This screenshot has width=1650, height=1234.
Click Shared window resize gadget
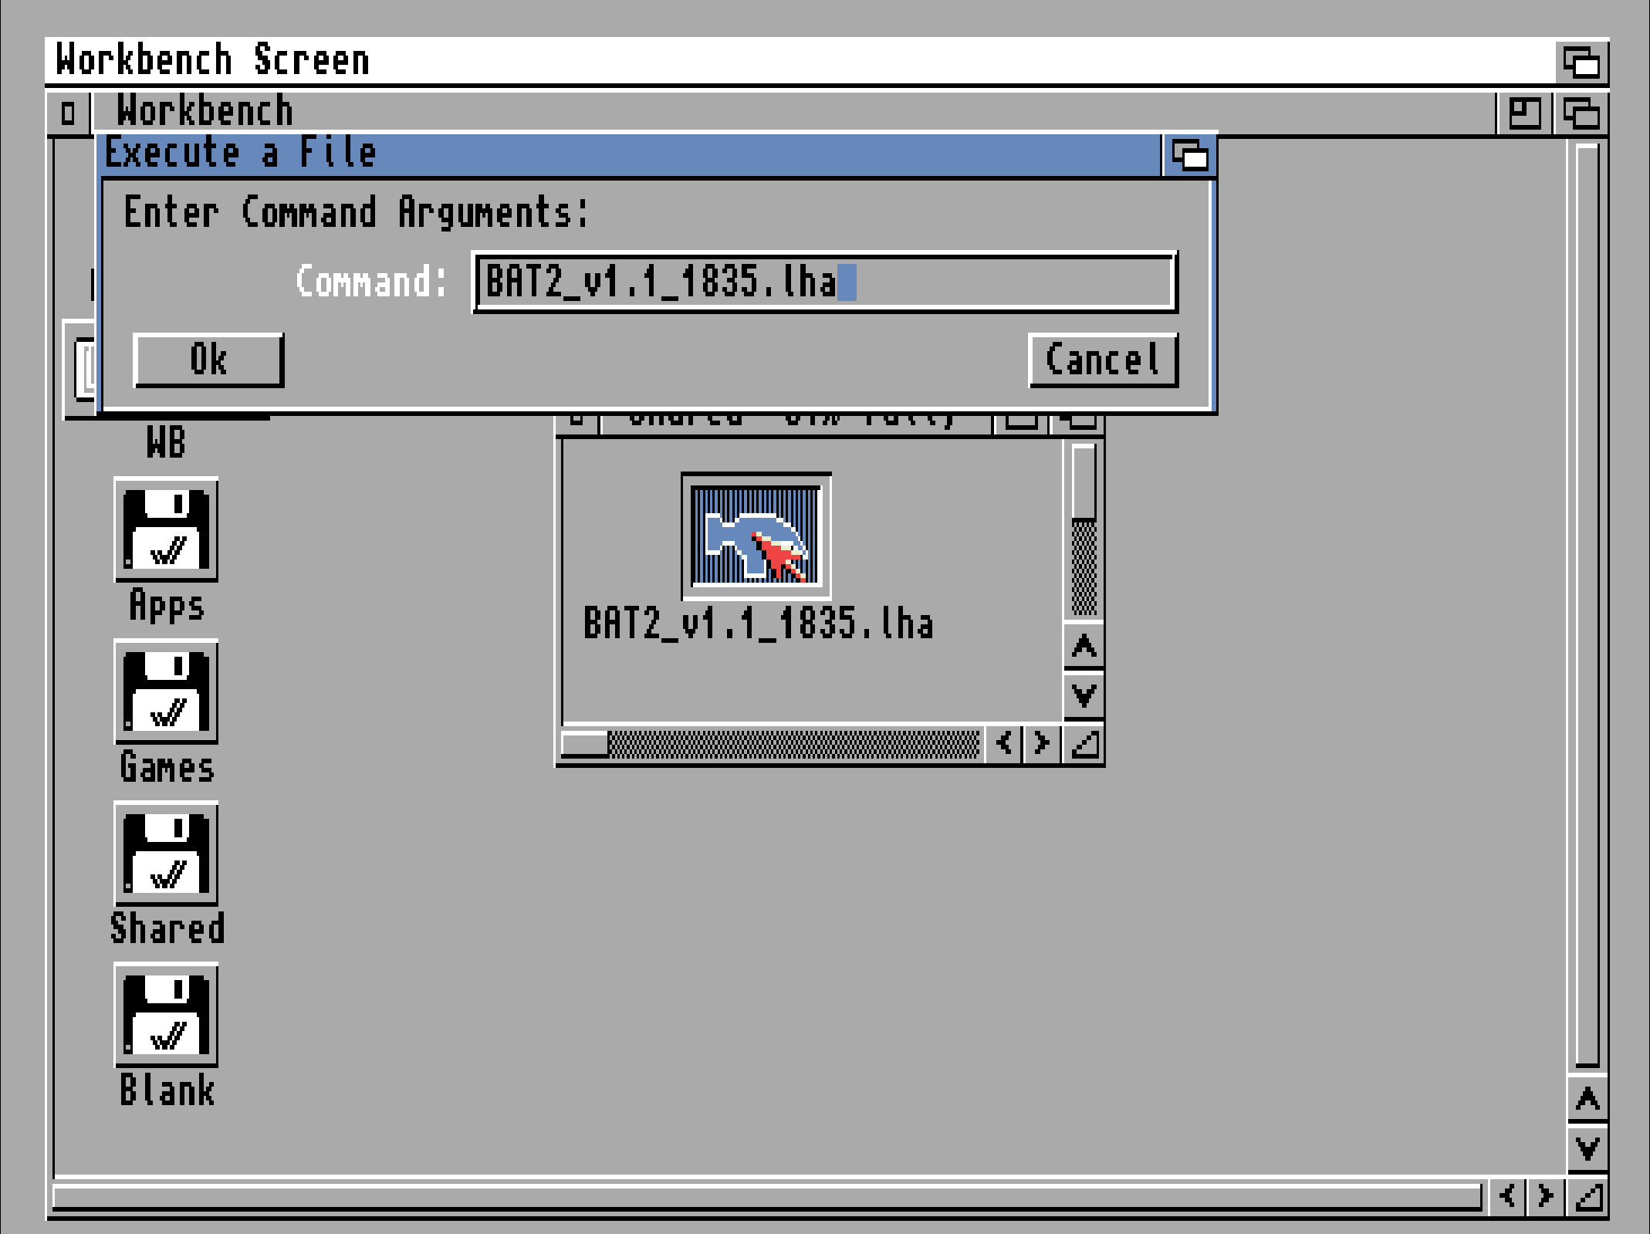1084,744
